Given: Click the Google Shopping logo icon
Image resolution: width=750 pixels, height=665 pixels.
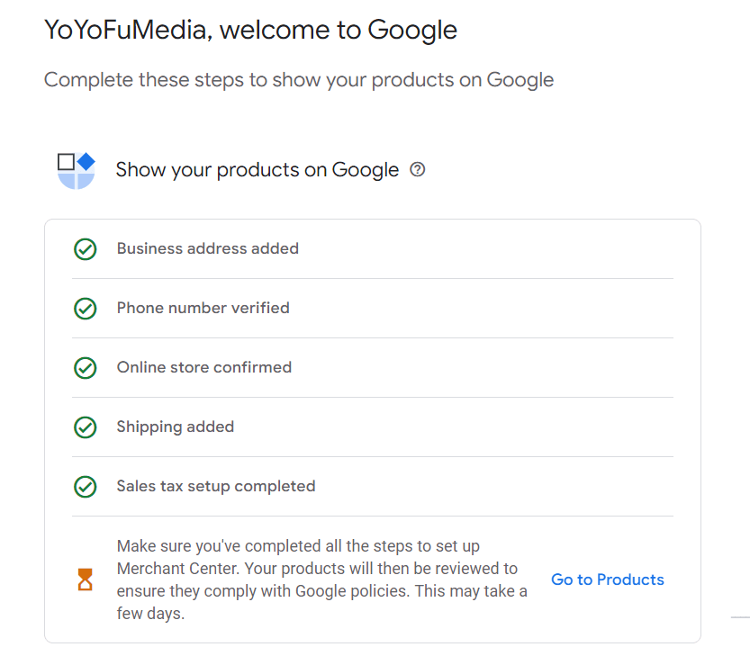Looking at the screenshot, I should (76, 169).
